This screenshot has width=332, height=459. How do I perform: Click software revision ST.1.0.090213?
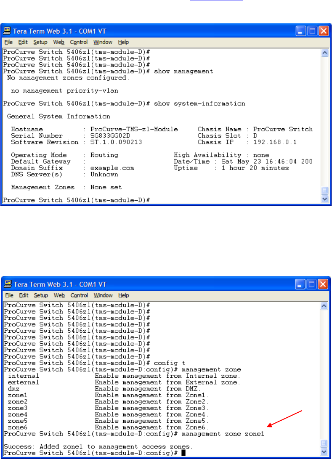point(116,142)
